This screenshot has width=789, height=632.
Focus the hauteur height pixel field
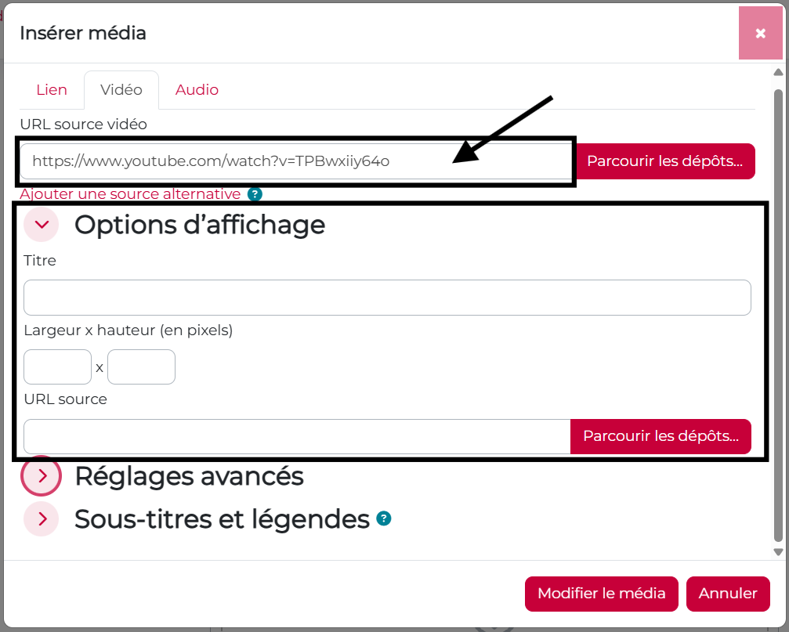pos(141,367)
